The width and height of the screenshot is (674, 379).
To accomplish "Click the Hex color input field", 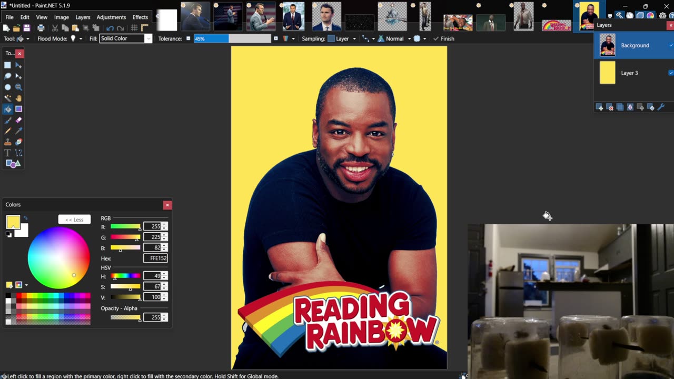I will 155,258.
